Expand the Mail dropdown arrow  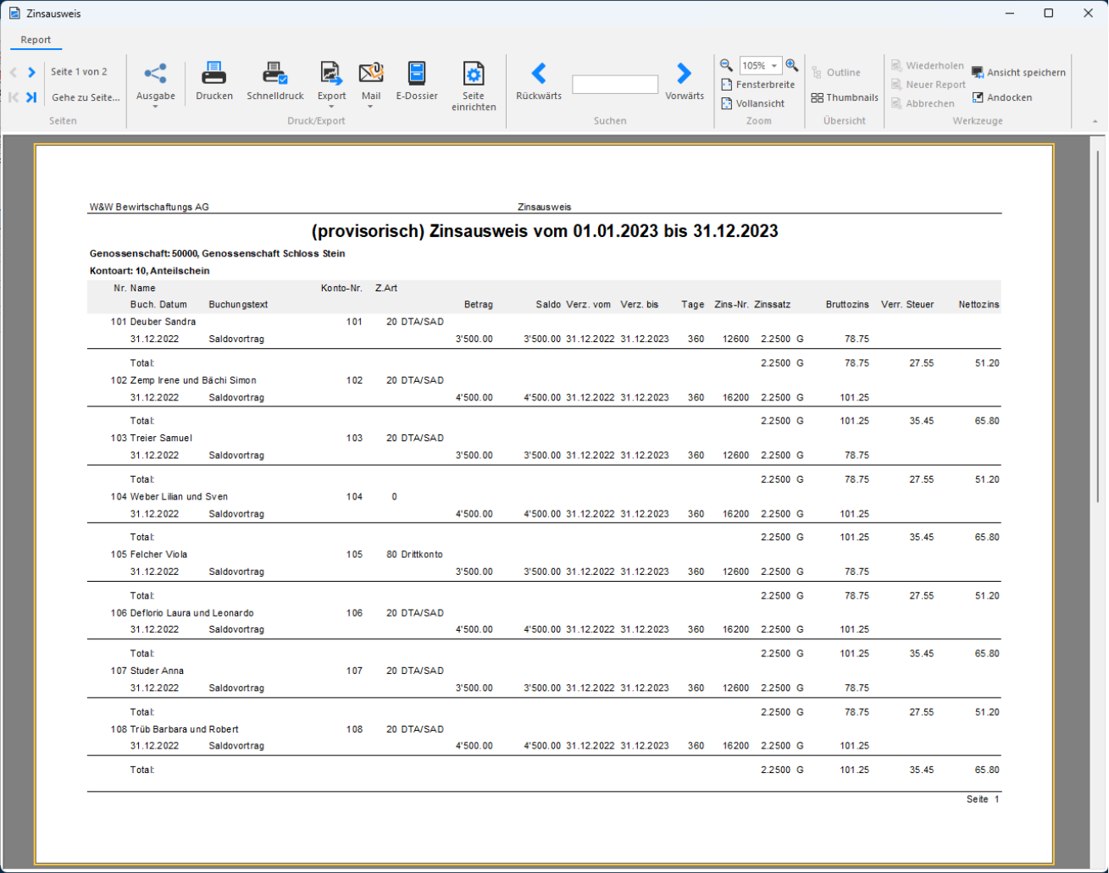click(371, 107)
